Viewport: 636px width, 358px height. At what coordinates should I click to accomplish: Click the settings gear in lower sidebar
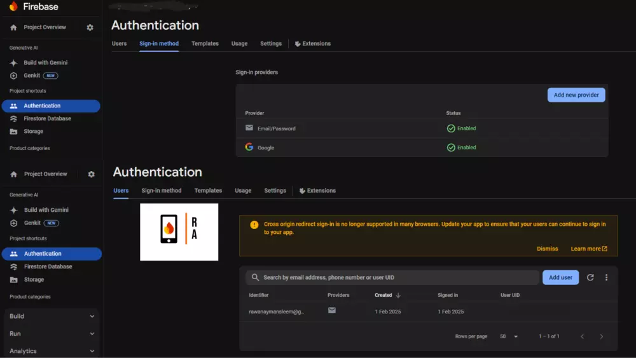coord(91,174)
